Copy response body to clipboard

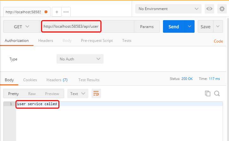click(x=208, y=93)
